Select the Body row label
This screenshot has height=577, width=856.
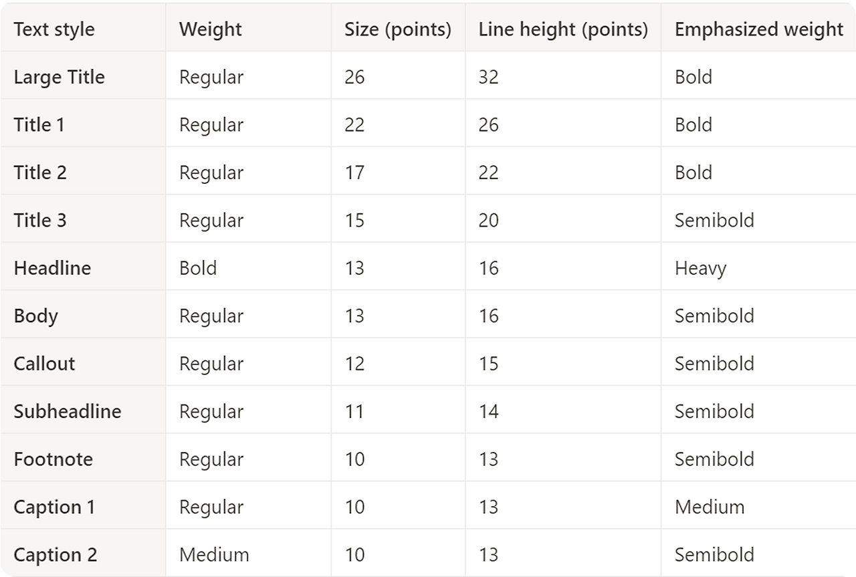pyautogui.click(x=35, y=316)
